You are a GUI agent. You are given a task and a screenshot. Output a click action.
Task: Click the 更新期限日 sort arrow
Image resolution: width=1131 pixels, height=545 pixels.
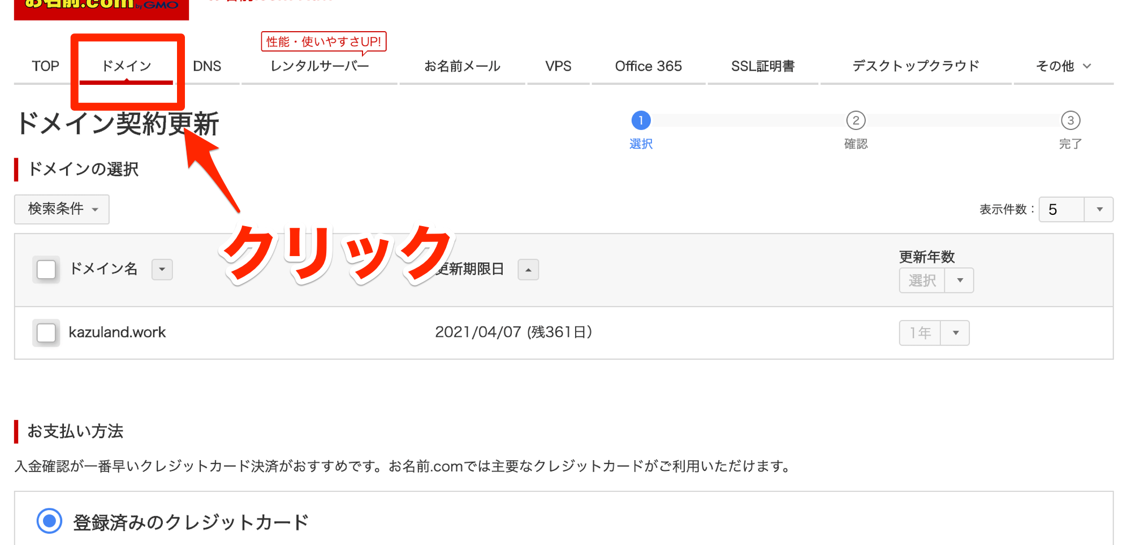pyautogui.click(x=528, y=270)
